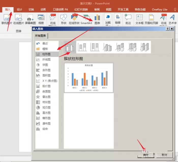Open the 相册 photo album tool

click(x=41, y=19)
